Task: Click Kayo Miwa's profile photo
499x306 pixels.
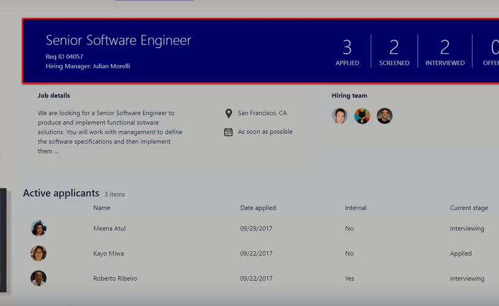Action: pos(38,253)
